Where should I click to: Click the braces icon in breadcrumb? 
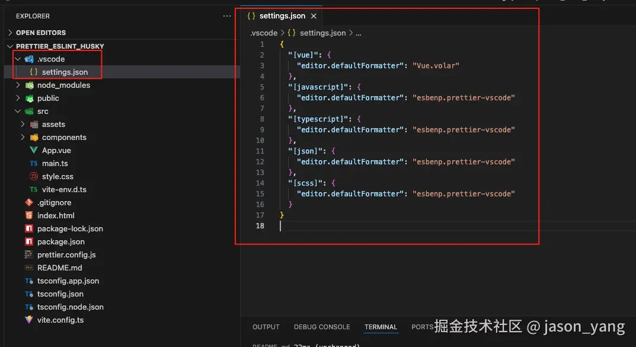point(292,33)
